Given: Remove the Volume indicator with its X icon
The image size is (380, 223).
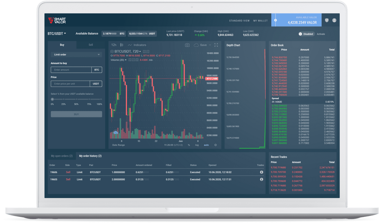Looking at the screenshot, I should [x=137, y=60].
